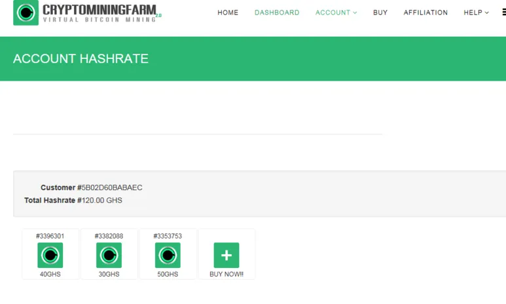Viewport: 506px width, 304px height.
Task: Open the 30GHS miner icon #3382088
Action: click(x=109, y=256)
